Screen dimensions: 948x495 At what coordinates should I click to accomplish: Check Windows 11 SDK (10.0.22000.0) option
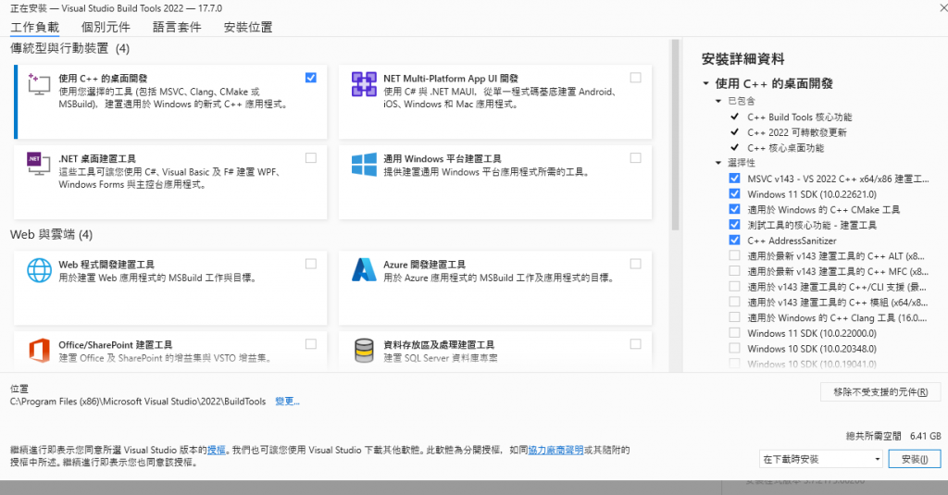[734, 332]
